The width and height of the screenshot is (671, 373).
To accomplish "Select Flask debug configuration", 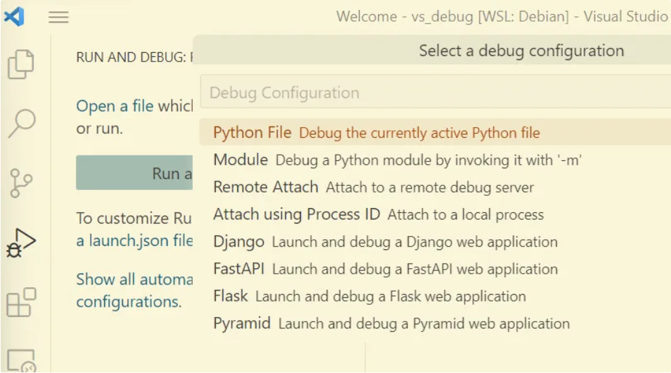I will click(x=435, y=296).
